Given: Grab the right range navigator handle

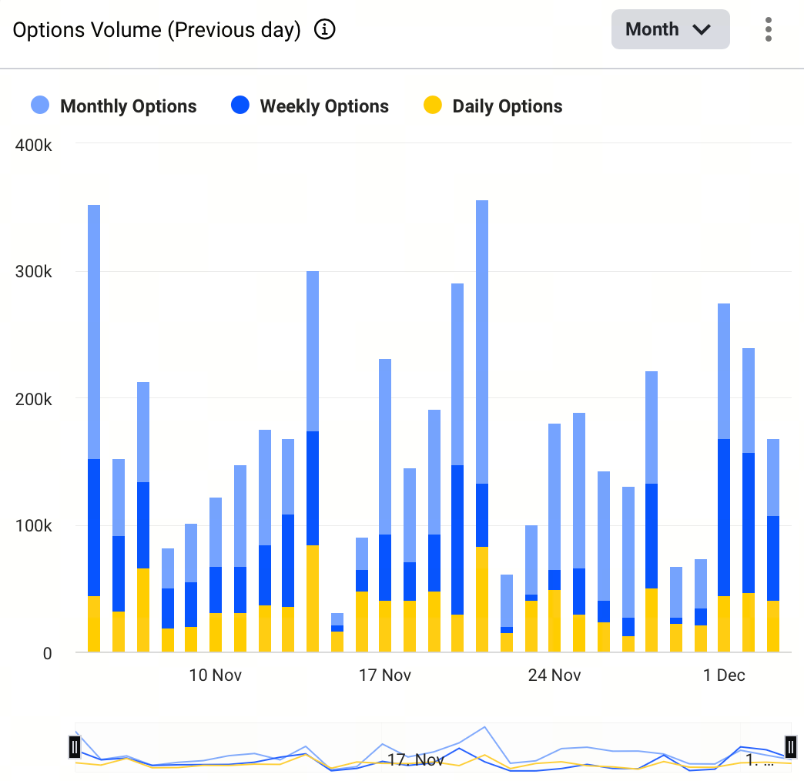Looking at the screenshot, I should (791, 747).
